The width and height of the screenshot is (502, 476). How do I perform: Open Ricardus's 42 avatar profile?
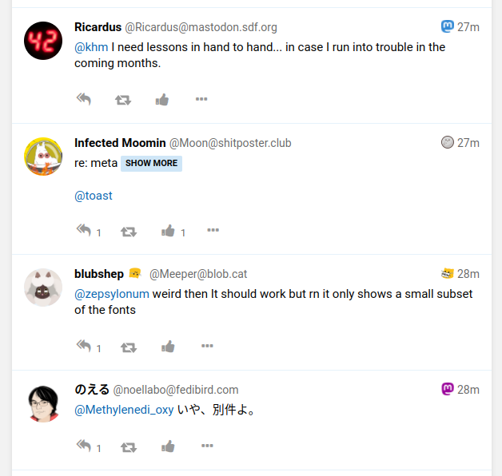[x=43, y=41]
